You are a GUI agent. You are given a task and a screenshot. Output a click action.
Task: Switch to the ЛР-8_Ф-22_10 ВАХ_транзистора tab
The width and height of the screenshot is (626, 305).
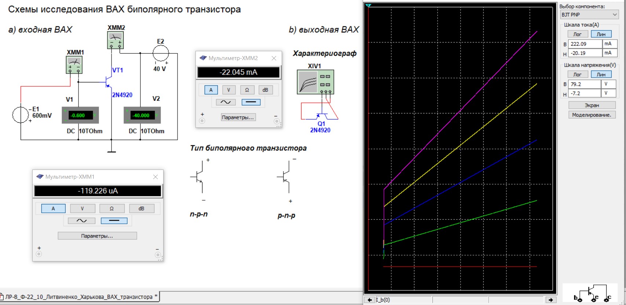pyautogui.click(x=79, y=297)
